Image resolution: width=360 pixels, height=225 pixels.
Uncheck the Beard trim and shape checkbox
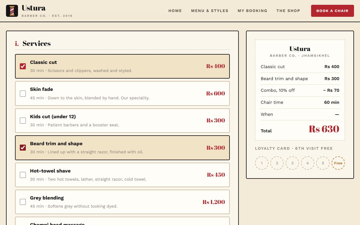coord(23,148)
